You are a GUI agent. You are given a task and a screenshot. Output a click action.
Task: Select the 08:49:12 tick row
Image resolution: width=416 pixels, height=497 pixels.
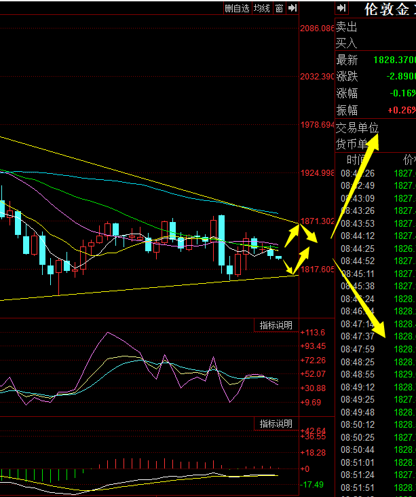(x=375, y=387)
